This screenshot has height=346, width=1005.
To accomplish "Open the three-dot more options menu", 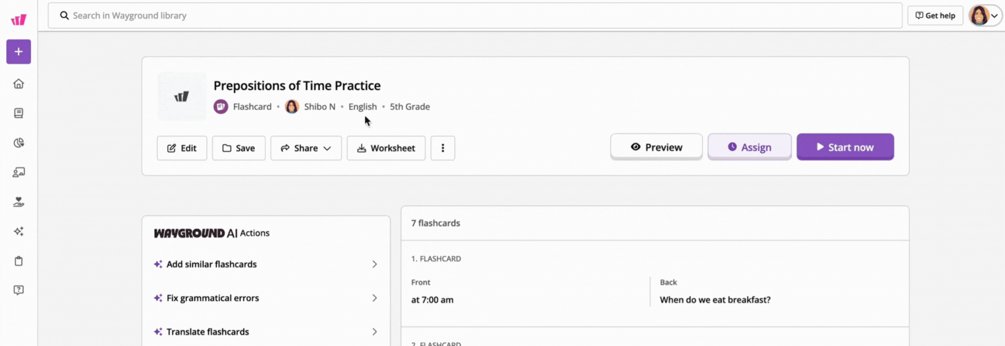I will point(443,148).
